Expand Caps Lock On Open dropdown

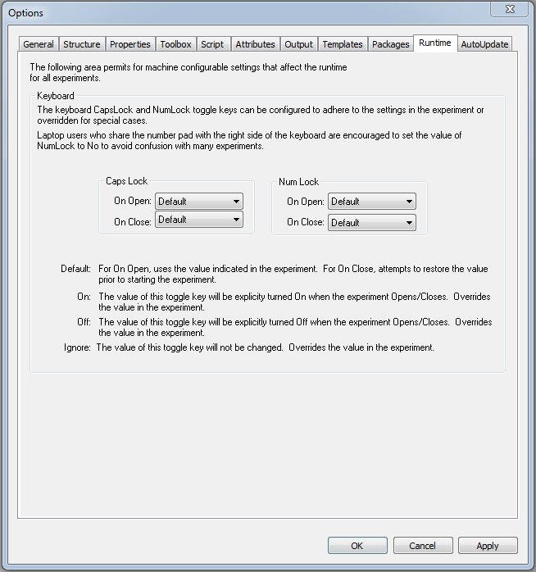[199, 202]
